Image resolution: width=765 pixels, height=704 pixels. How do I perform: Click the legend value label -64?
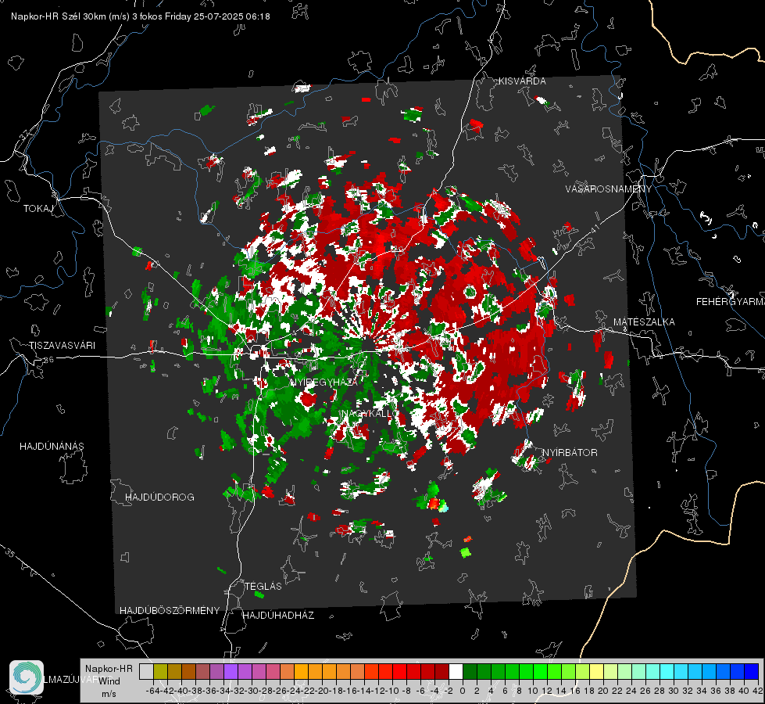pos(152,691)
